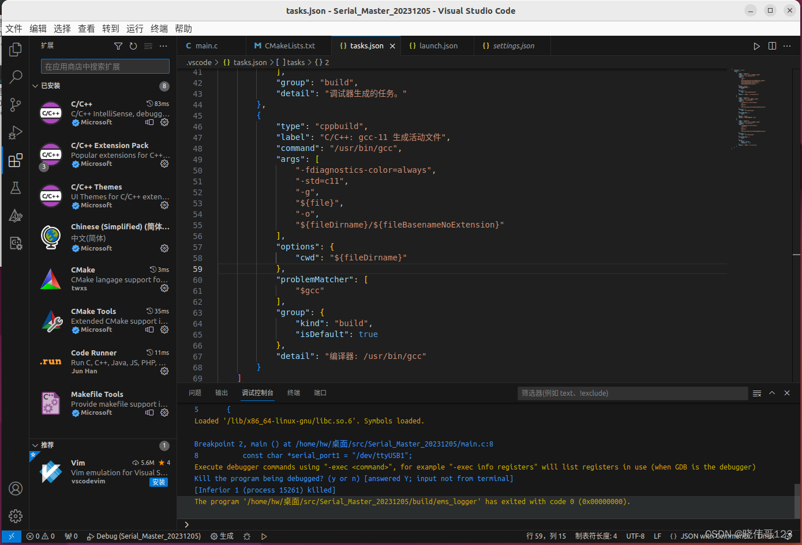Close the tasks.json tab

point(392,46)
